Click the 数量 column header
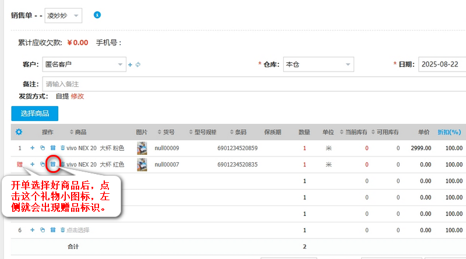 coord(304,132)
